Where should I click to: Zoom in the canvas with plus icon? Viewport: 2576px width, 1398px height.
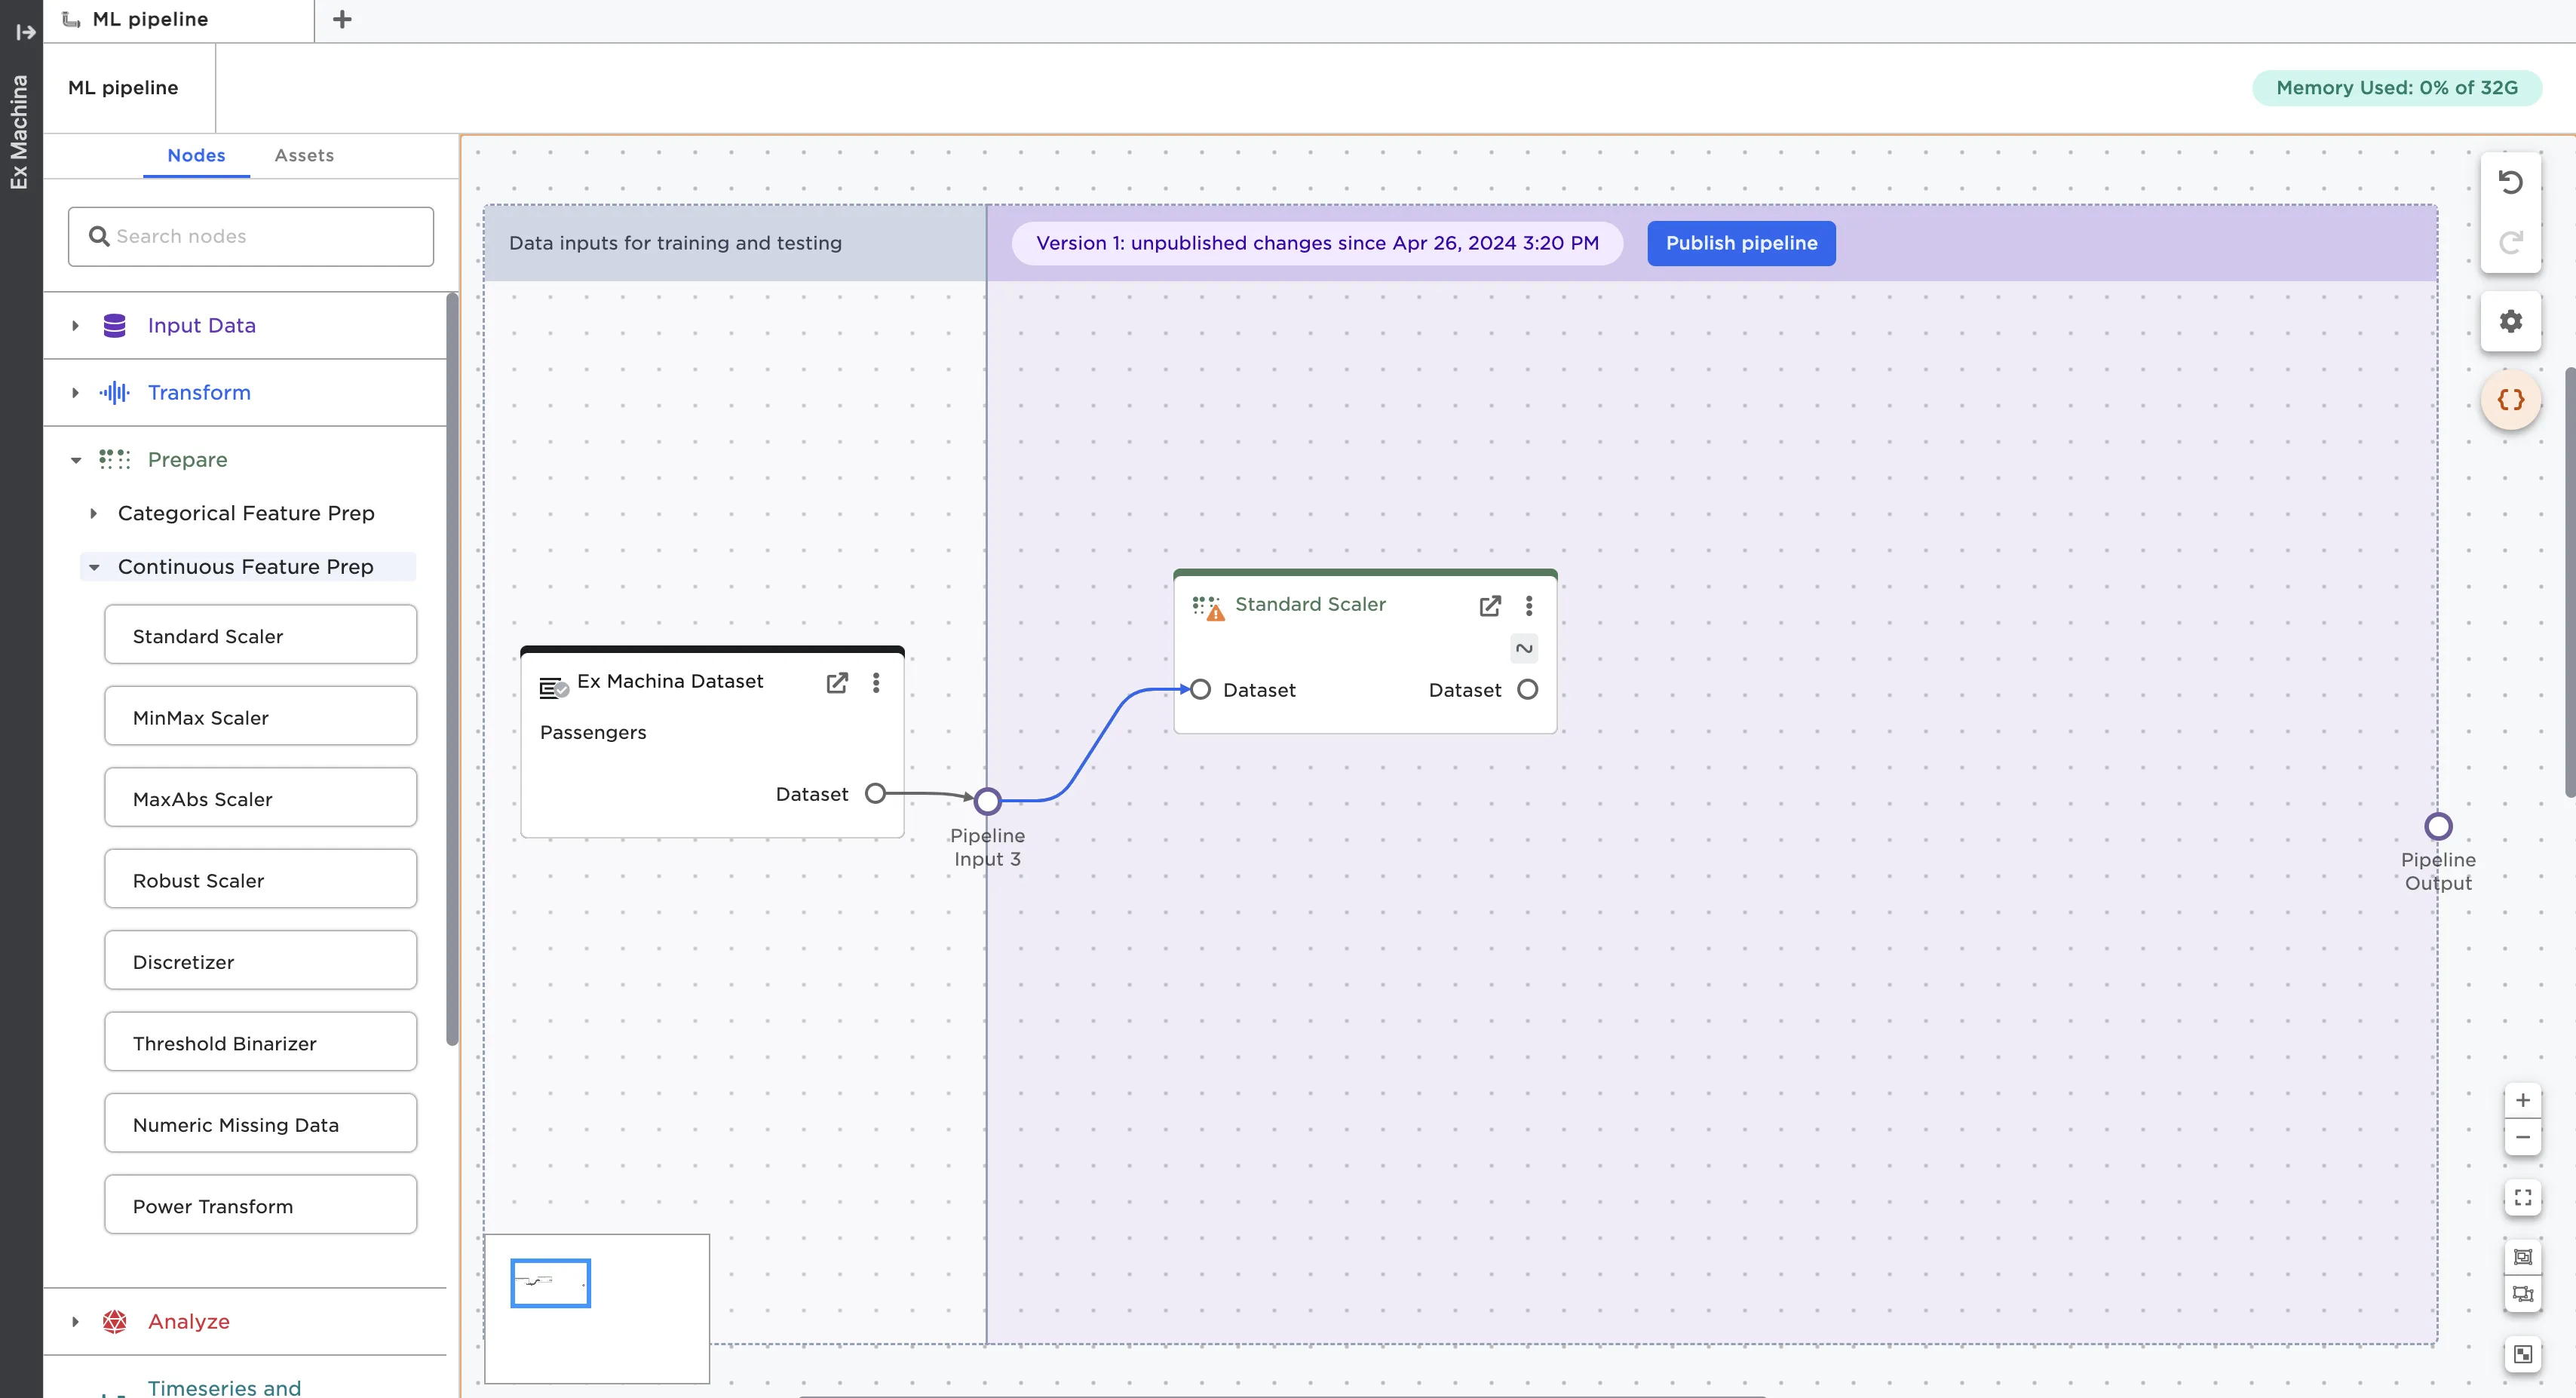click(2522, 1100)
